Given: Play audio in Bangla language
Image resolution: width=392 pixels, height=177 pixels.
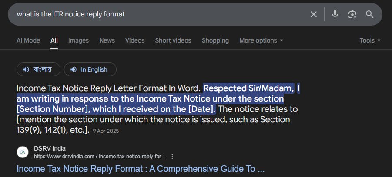Looking at the screenshot, I should [38, 69].
